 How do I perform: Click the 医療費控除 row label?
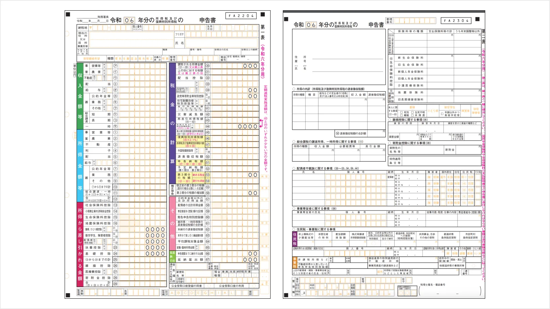click(x=93, y=272)
